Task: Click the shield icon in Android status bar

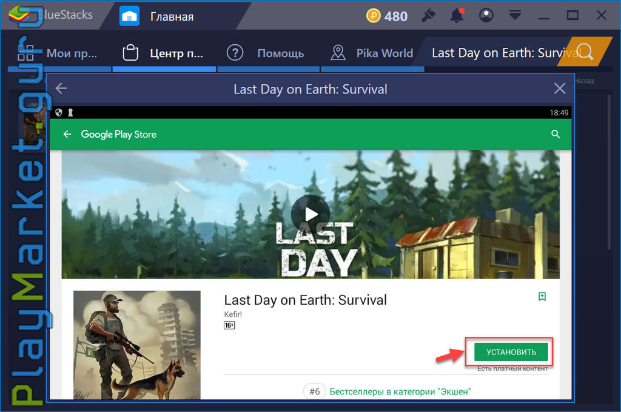Action: (59, 112)
